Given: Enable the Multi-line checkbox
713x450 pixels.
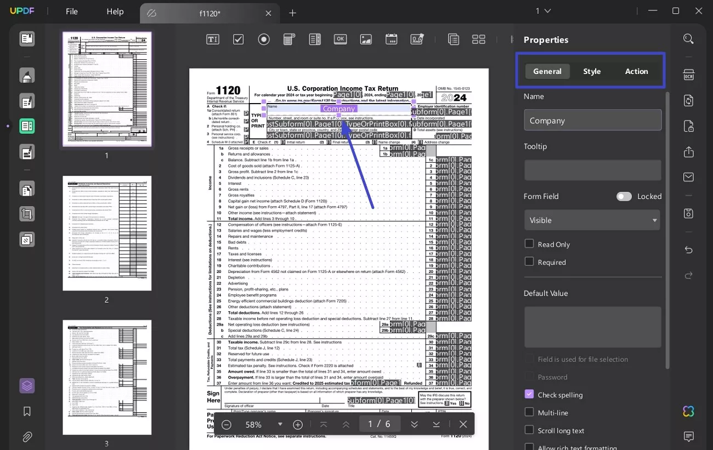Looking at the screenshot, I should point(529,412).
